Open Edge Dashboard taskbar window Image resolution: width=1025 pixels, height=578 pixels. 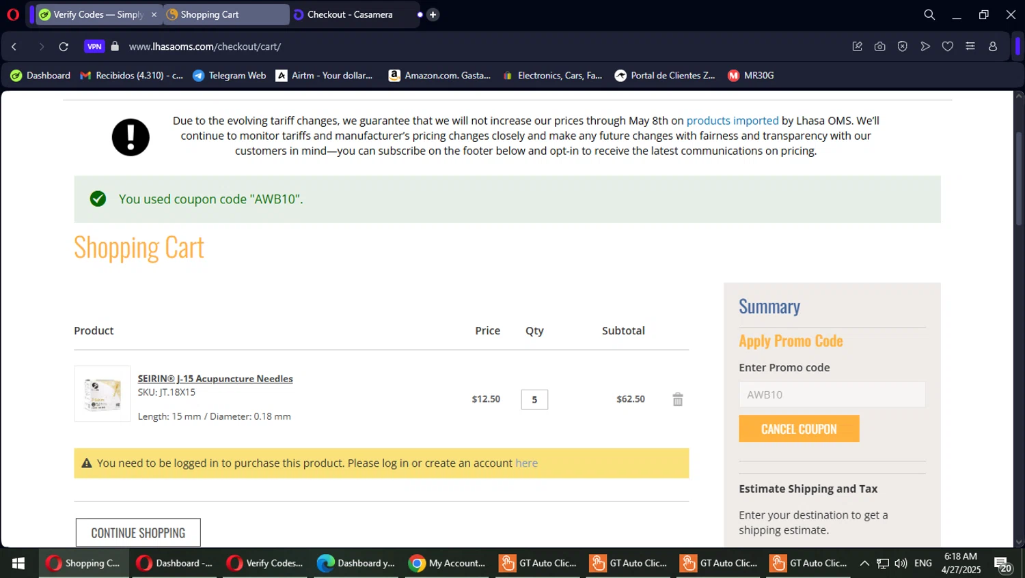(x=355, y=563)
